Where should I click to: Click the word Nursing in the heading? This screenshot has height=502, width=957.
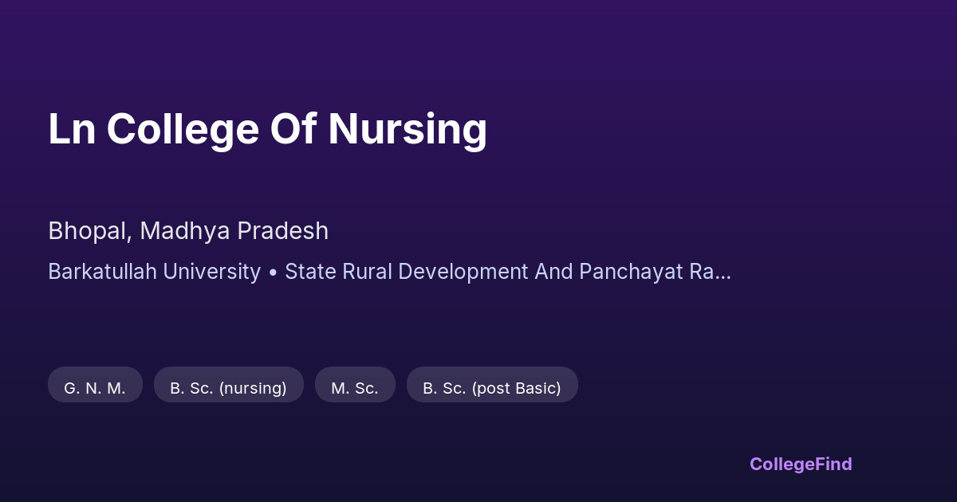(408, 129)
